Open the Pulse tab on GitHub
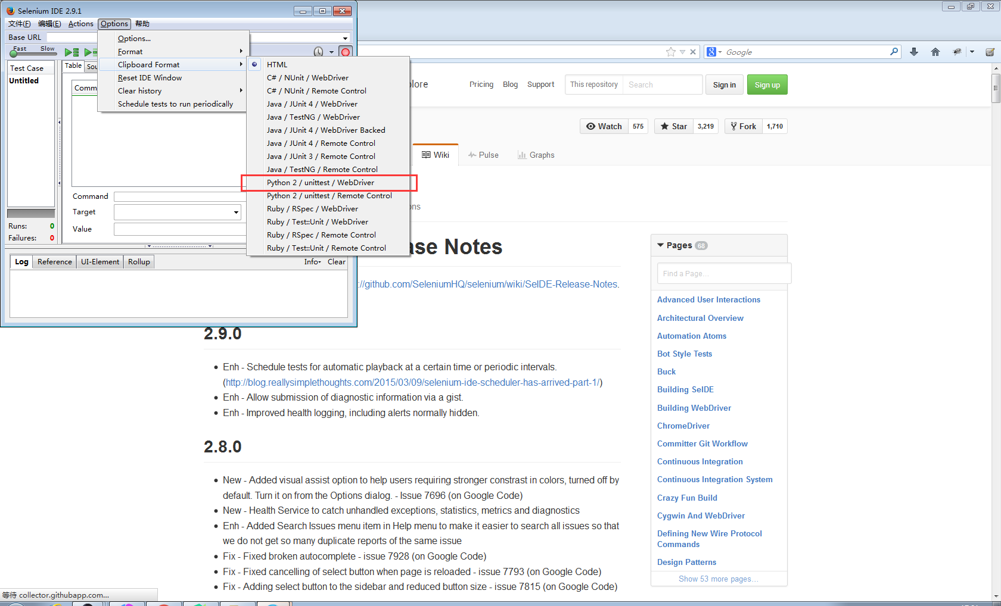The height and width of the screenshot is (606, 1001). point(483,155)
